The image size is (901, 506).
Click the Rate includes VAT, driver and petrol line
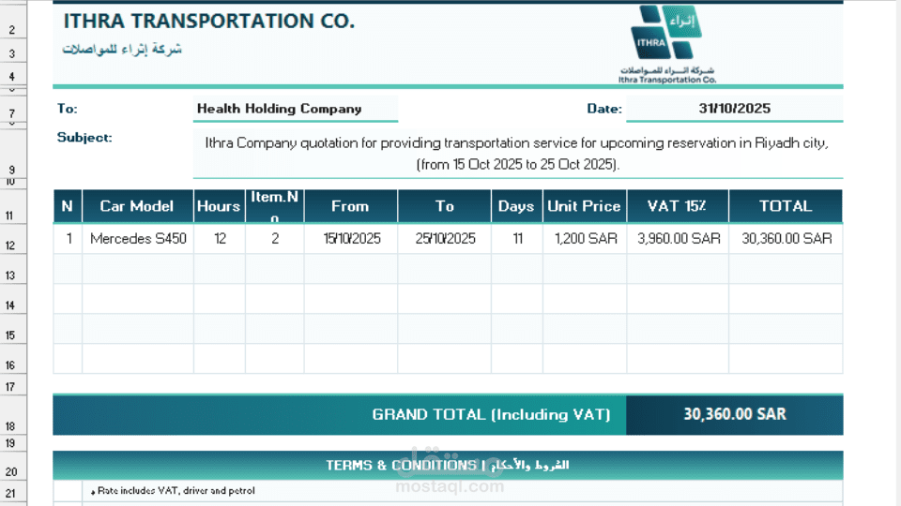coord(173,491)
